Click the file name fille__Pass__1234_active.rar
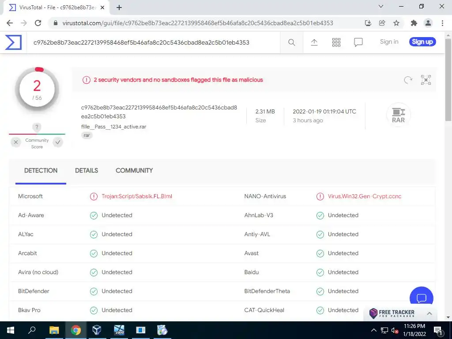Image resolution: width=452 pixels, height=339 pixels. [x=113, y=127]
